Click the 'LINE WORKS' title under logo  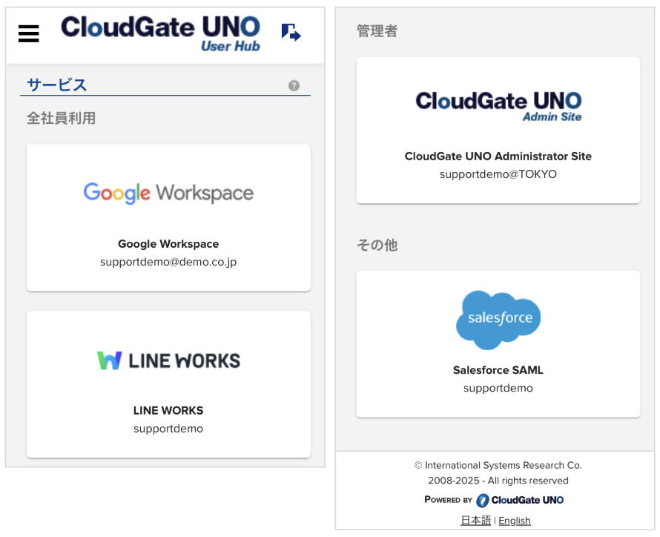[x=168, y=410]
